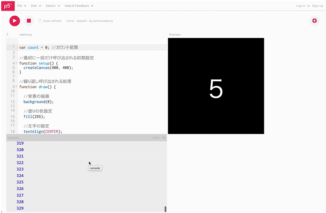Click the console scrollbar thumb
Viewport: 326px width, 213px height.
pyautogui.click(x=165, y=209)
